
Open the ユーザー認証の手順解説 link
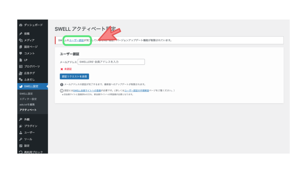[x=137, y=91]
